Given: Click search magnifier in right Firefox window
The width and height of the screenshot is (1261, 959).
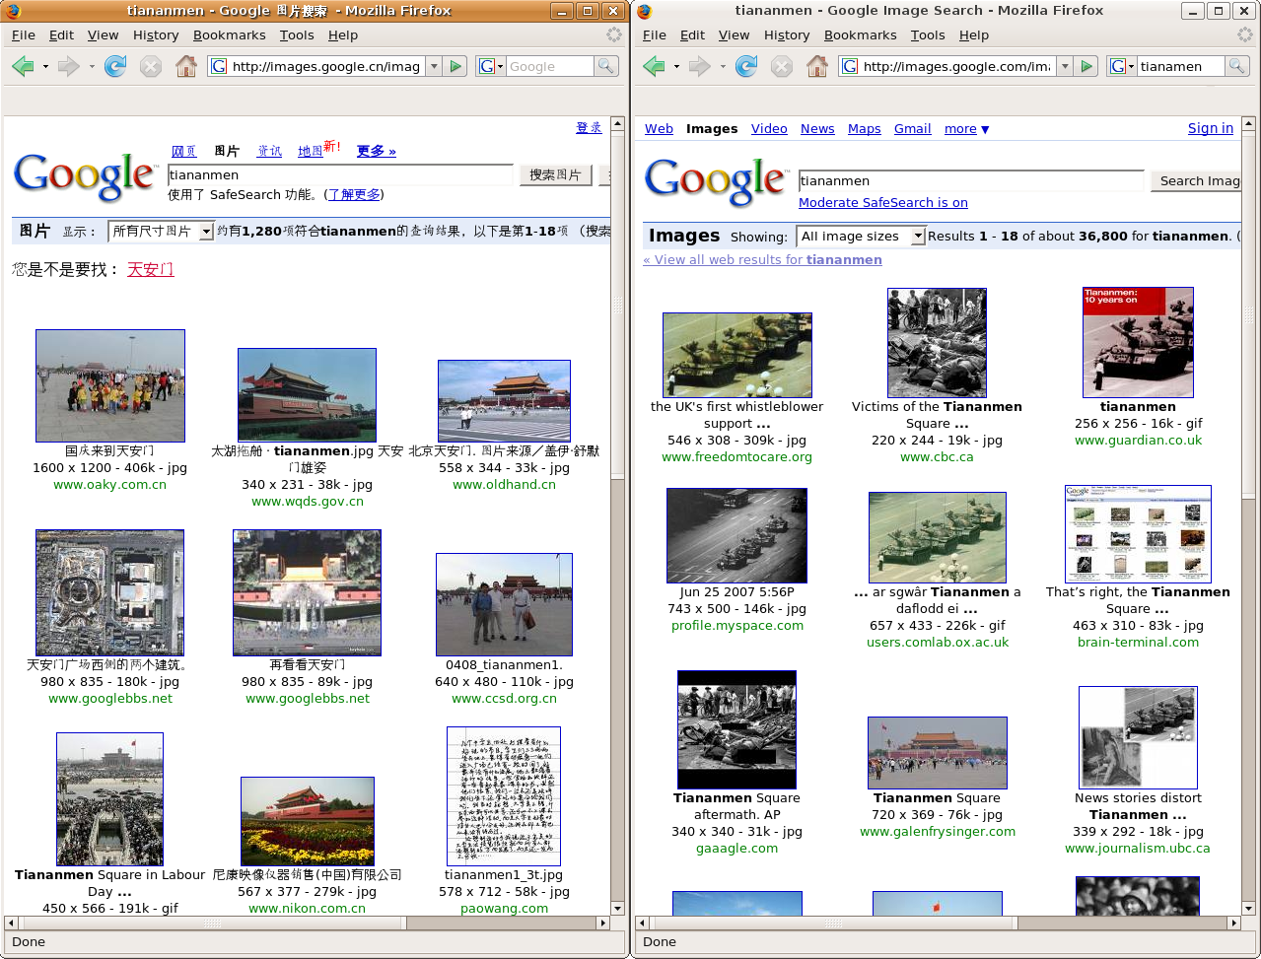Looking at the screenshot, I should click(1236, 67).
